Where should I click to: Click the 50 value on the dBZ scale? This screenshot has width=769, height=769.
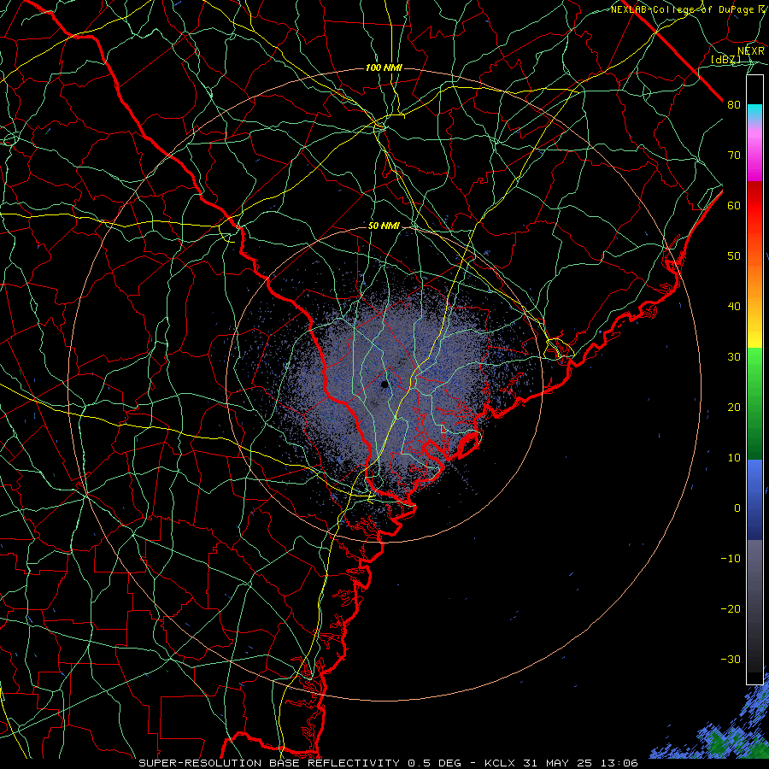click(734, 256)
